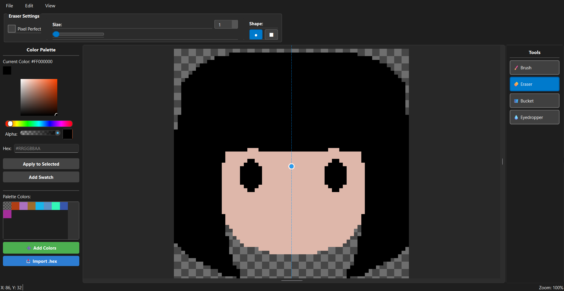
Task: Click the Add Swatch button
Action: pyautogui.click(x=41, y=177)
